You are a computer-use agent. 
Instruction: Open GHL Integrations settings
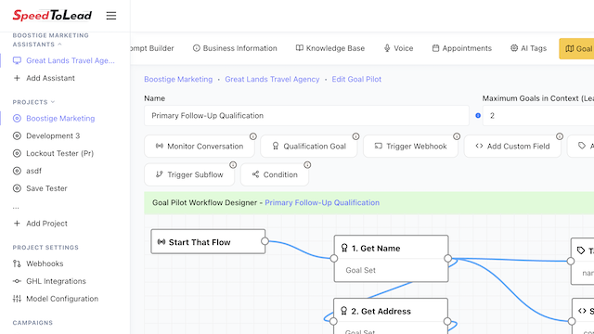[x=49, y=281]
